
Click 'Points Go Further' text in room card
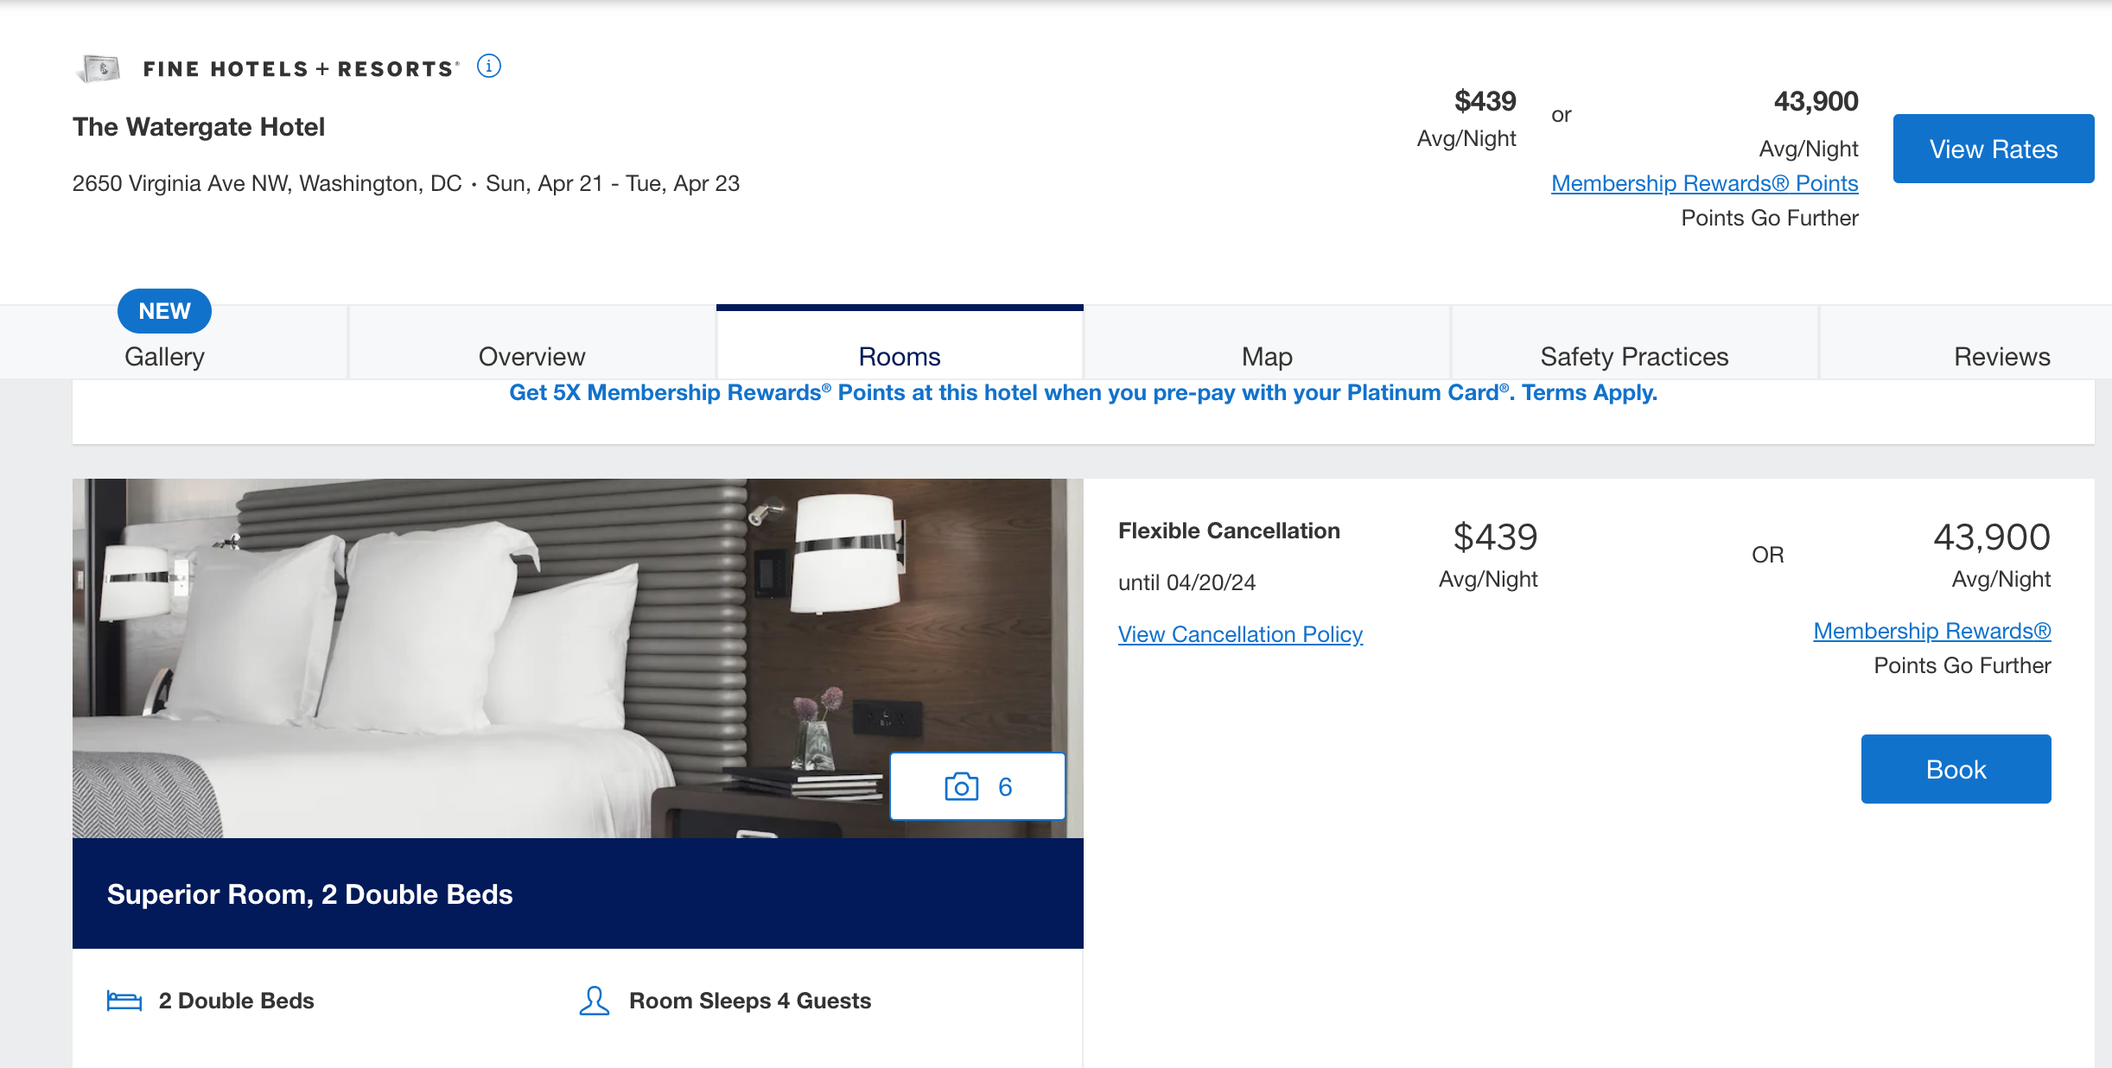[x=1963, y=665]
